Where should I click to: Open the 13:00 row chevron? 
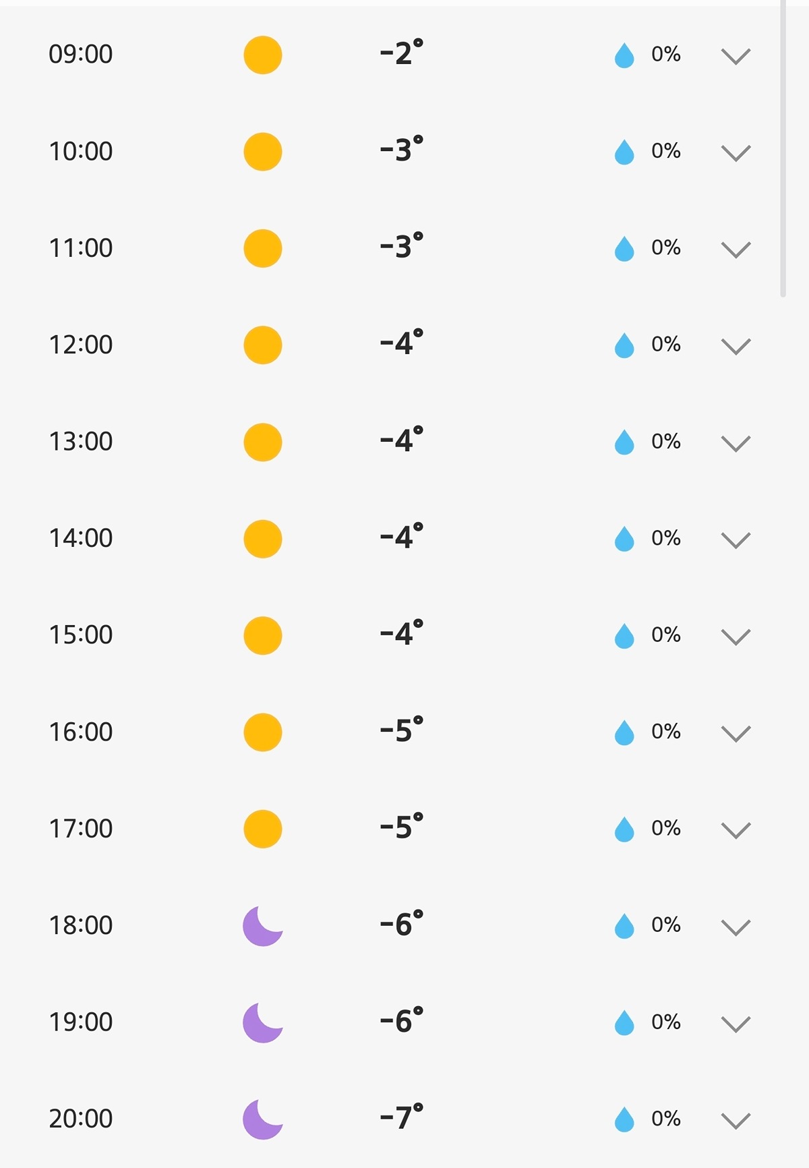point(736,443)
